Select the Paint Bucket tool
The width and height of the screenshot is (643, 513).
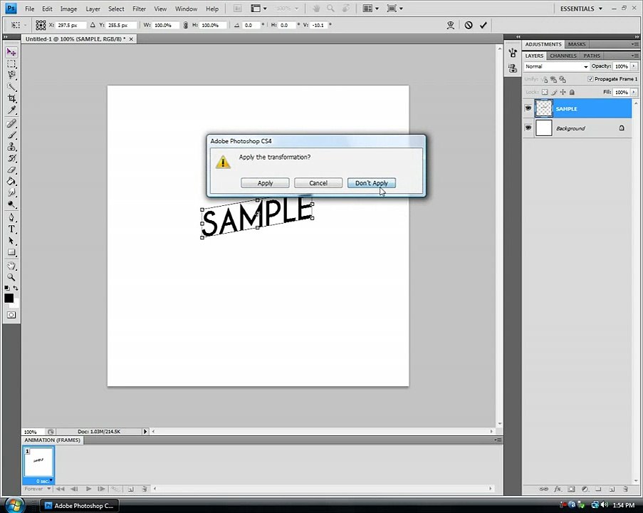[11, 182]
